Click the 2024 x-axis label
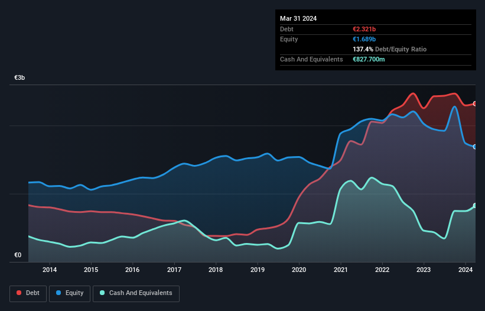Image resolution: width=485 pixels, height=311 pixels. (x=465, y=270)
